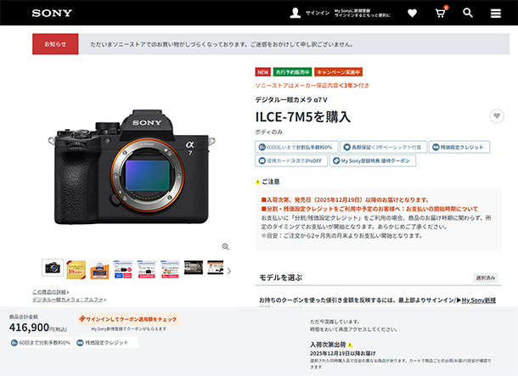Open the shopping cart
518x376 pixels.
click(440, 13)
